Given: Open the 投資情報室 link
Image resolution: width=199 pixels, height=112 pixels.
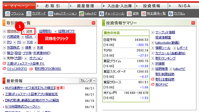Looking at the screenshot, I should coord(163,38).
